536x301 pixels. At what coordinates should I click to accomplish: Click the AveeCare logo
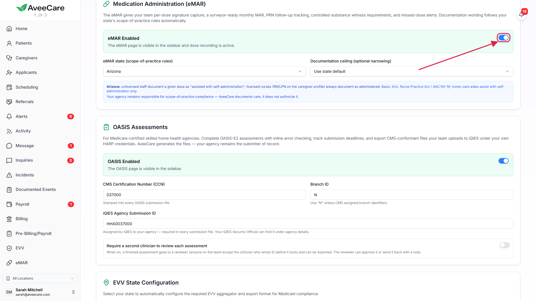pos(40,8)
